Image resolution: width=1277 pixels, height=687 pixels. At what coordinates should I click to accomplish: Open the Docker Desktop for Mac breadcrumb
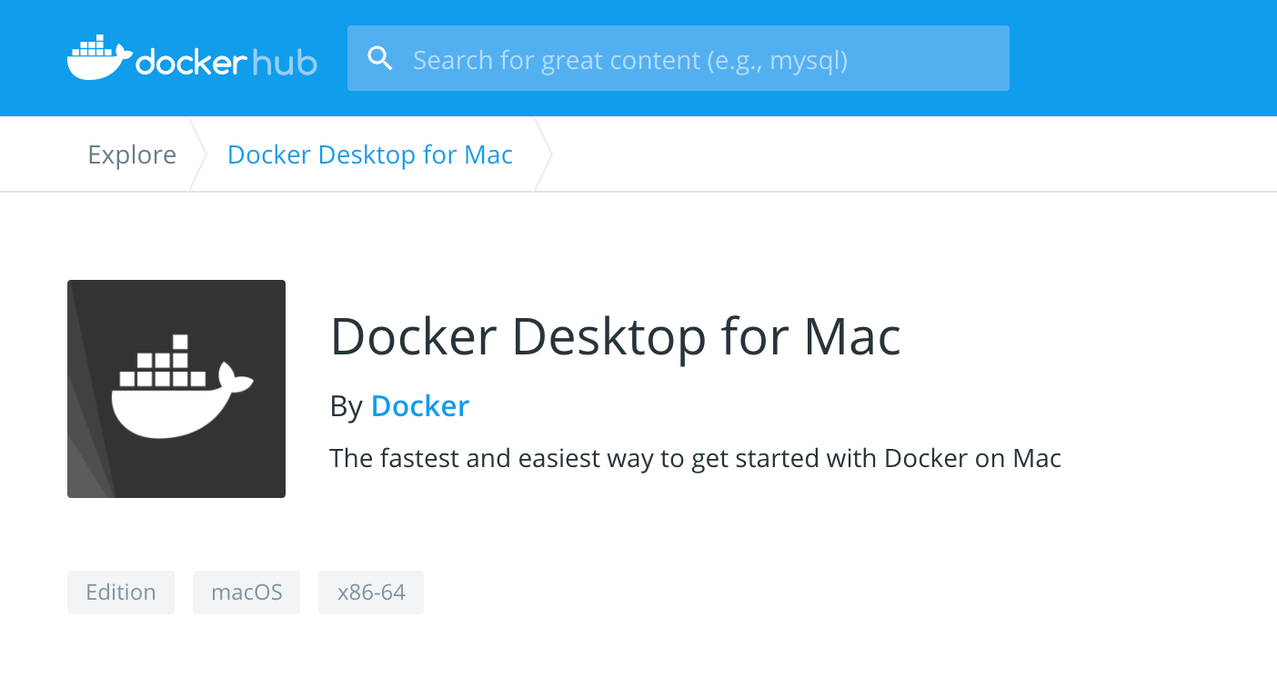pos(370,154)
